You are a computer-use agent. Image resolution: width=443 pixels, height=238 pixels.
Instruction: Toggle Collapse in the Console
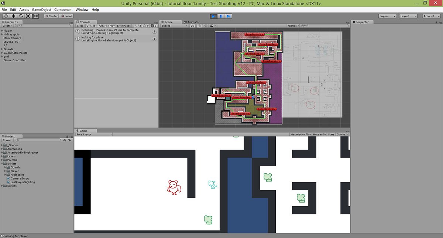click(92, 25)
